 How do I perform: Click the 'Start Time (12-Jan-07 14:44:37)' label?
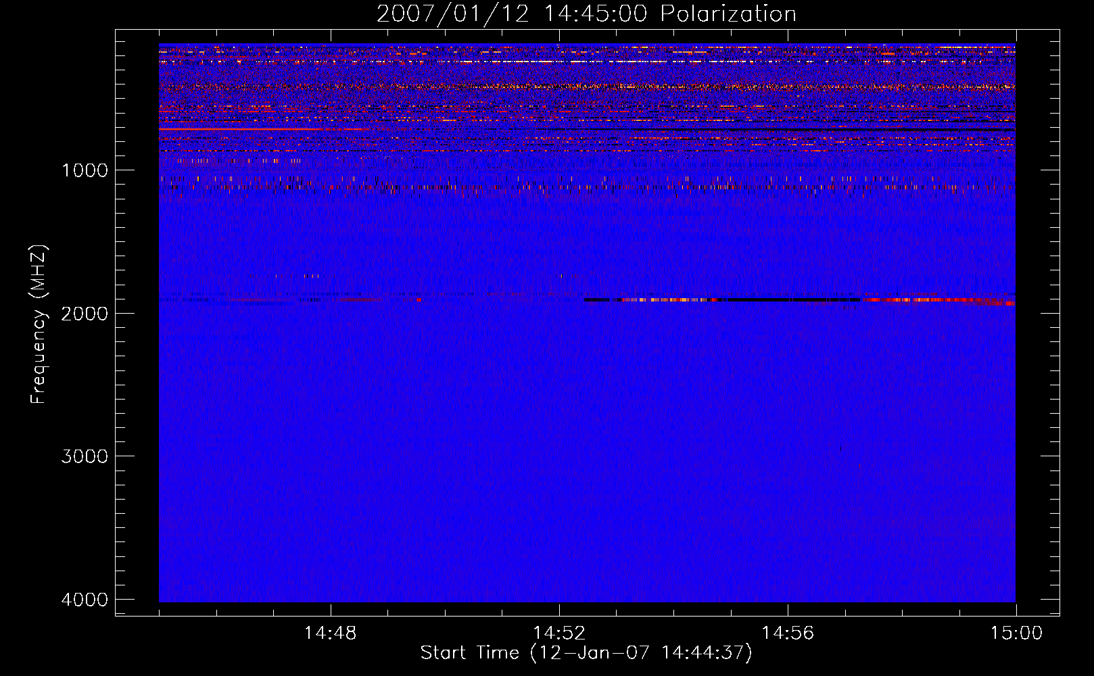[586, 653]
